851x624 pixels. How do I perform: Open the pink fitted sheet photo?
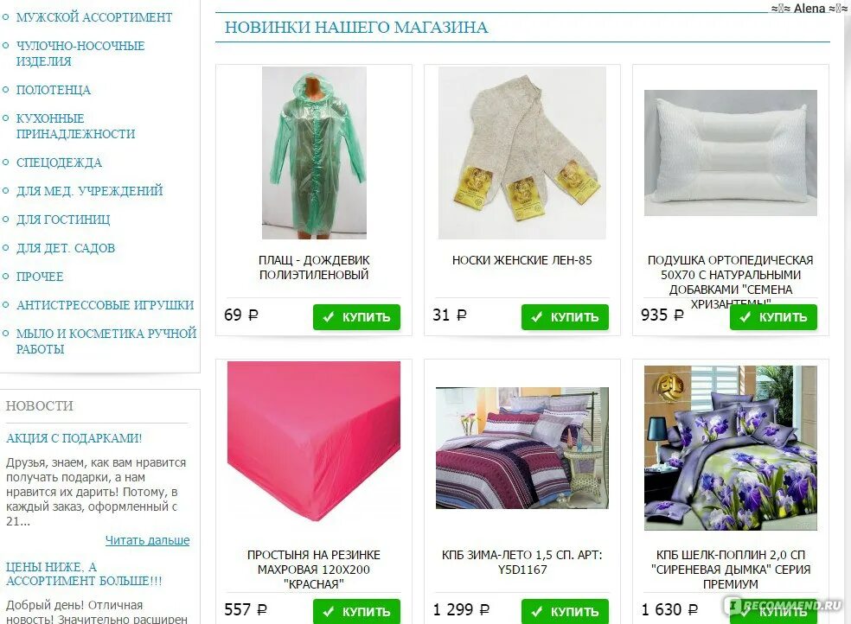[x=314, y=442]
